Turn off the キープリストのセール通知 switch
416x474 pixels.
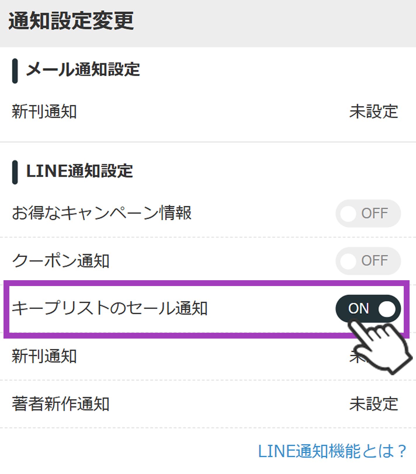[x=368, y=309]
